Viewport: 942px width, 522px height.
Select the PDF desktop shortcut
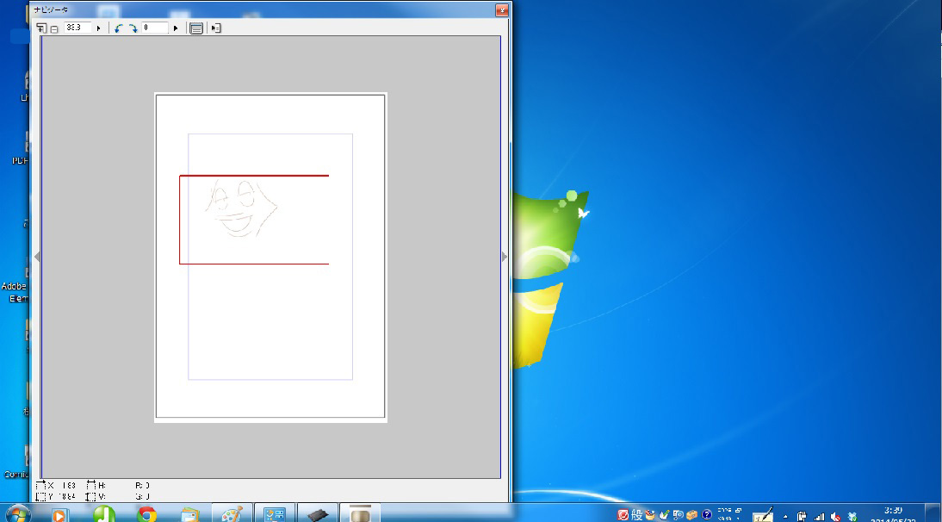[21, 149]
